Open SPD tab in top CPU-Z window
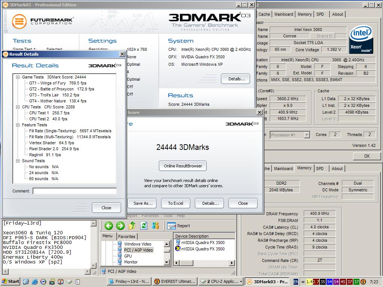The image size is (383, 287). [x=320, y=15]
